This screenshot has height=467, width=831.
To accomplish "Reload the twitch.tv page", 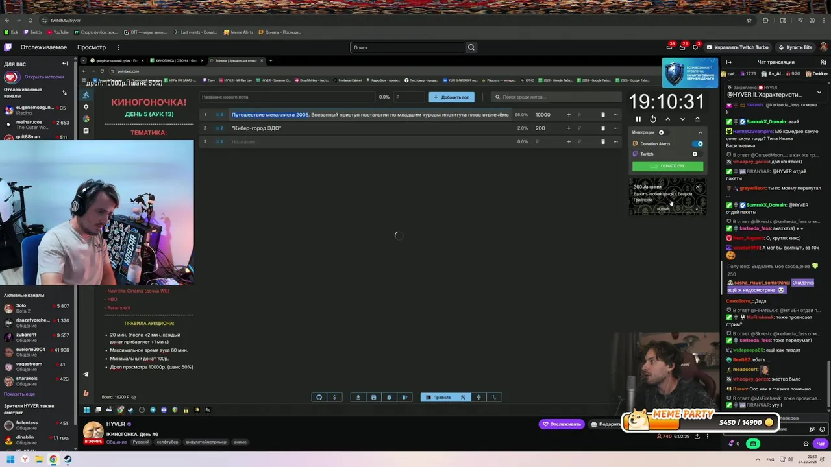I will (x=30, y=20).
